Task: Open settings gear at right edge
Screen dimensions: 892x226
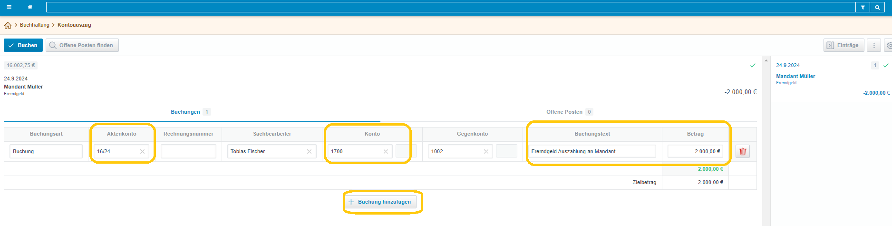Action: click(888, 45)
